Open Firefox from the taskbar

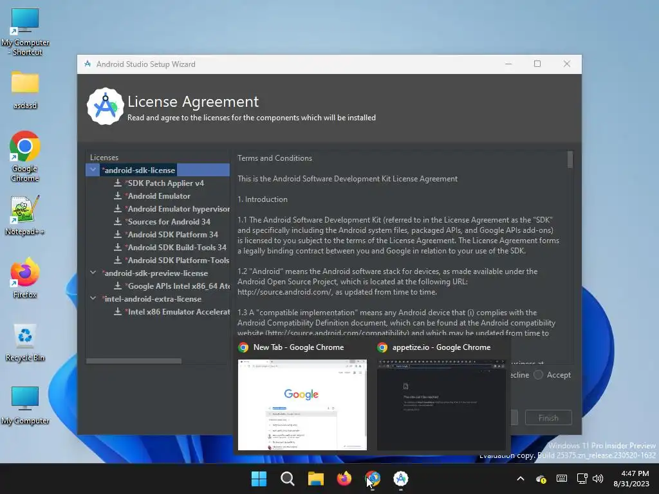pos(344,479)
